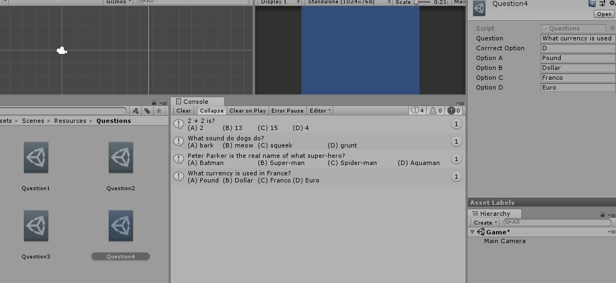Click the Scene view search field
This screenshot has height=283, width=616.
(x=194, y=2)
